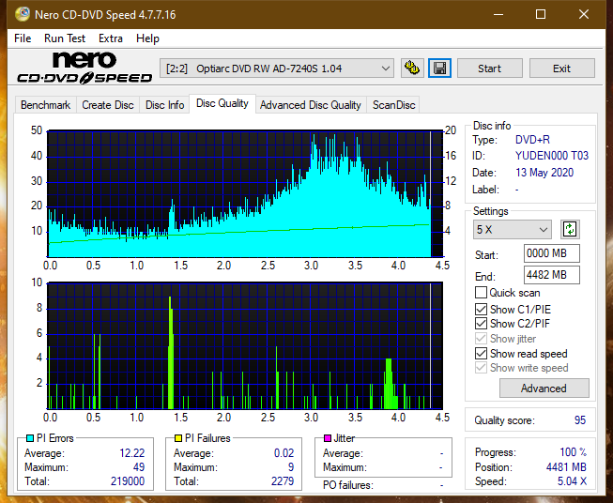
Task: Click the Nero disc icon in title bar
Action: (x=22, y=14)
